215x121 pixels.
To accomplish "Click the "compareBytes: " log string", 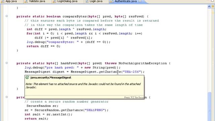I will (63, 42).
